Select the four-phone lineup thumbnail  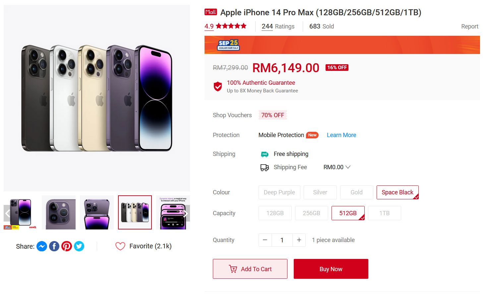tap(135, 212)
